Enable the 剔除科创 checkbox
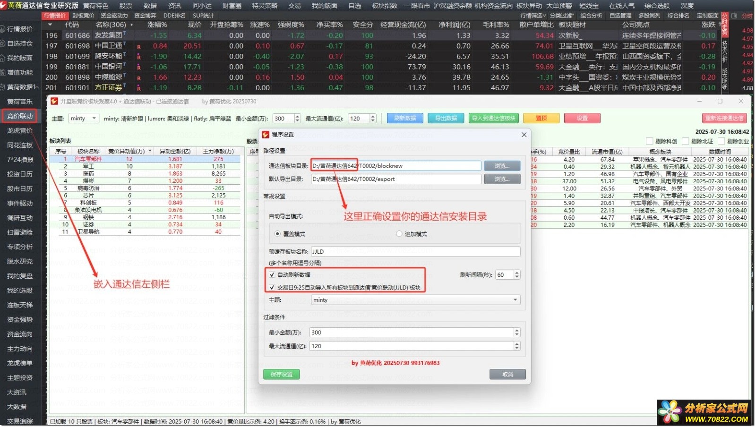The image size is (756, 427). (649, 141)
